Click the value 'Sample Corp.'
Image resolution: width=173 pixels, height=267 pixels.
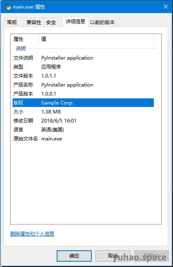coord(57,103)
